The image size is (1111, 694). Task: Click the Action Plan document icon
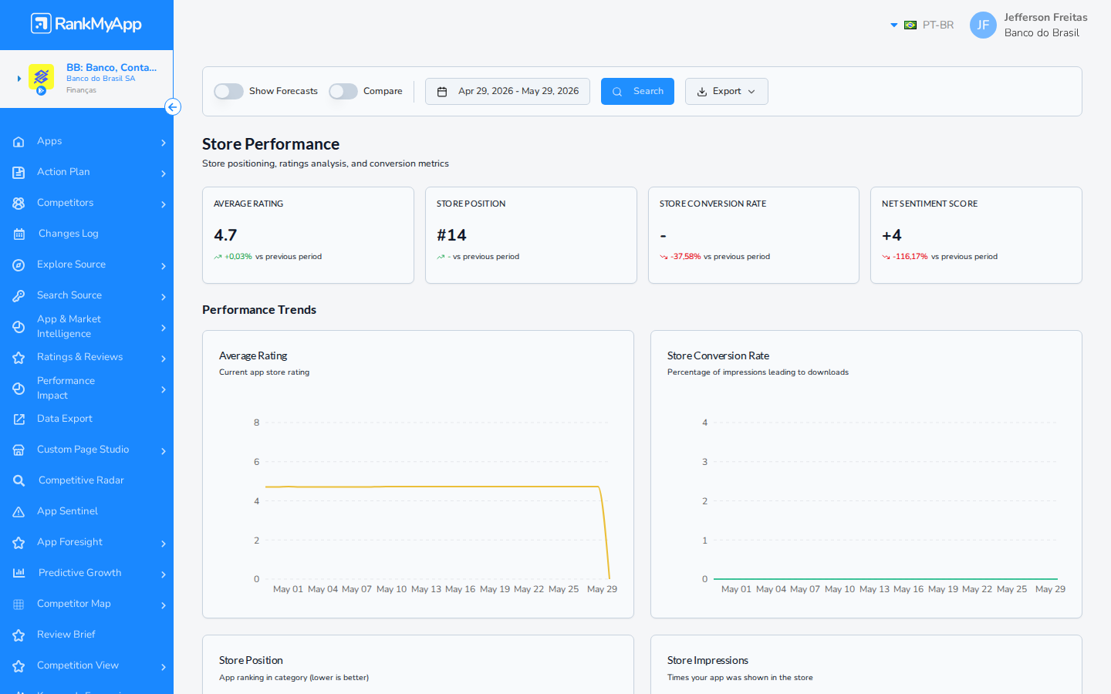(x=19, y=173)
